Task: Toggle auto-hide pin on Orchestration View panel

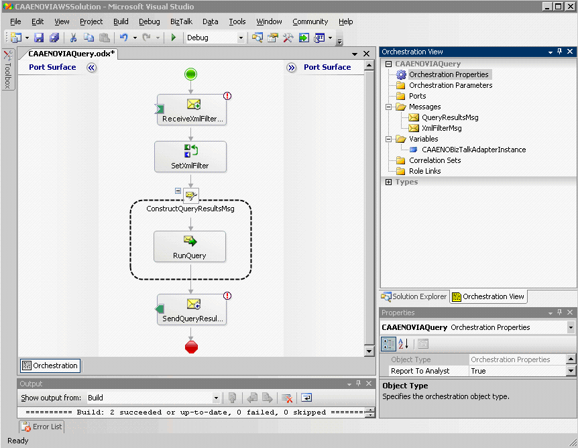Action: (x=560, y=52)
